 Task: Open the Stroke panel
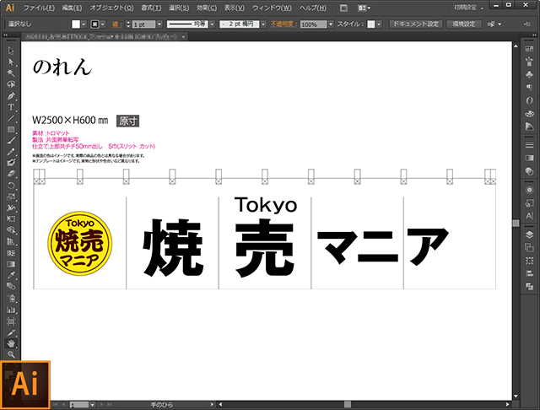coord(529,145)
